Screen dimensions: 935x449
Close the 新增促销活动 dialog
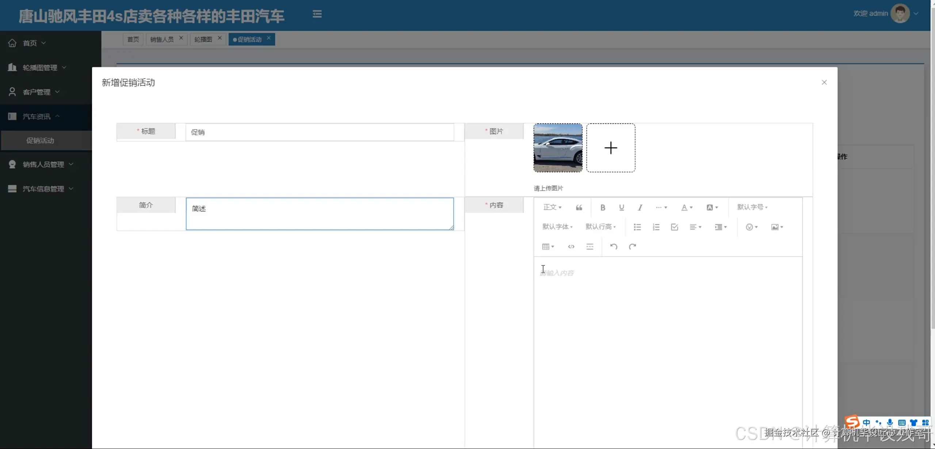pyautogui.click(x=824, y=82)
